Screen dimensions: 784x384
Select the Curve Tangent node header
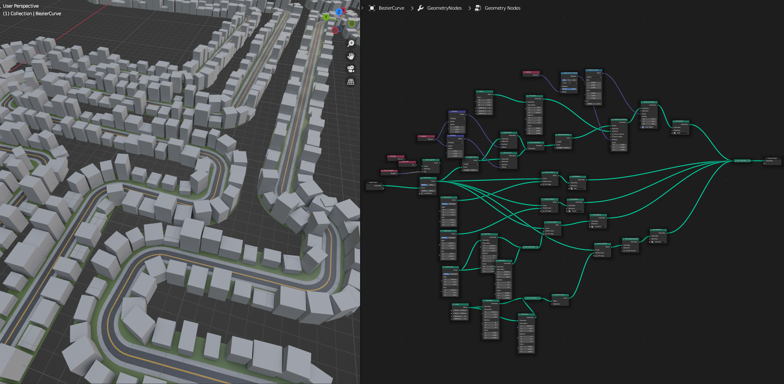(389, 171)
